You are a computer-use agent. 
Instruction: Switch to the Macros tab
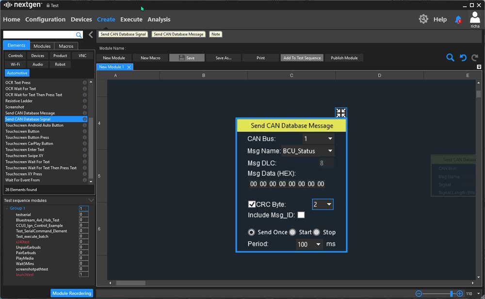(x=66, y=46)
